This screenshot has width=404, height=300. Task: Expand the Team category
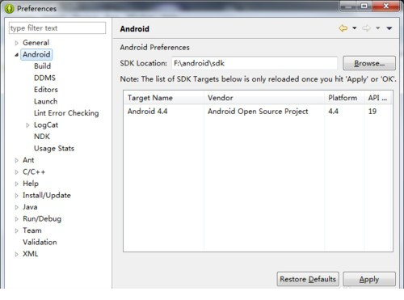click(x=16, y=230)
